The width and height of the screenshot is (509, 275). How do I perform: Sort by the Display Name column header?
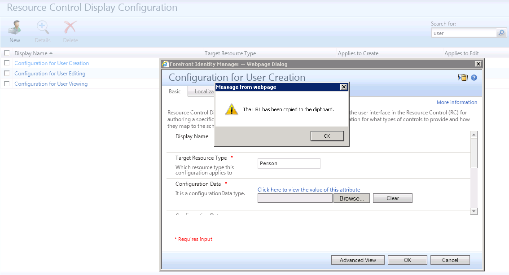[31, 53]
